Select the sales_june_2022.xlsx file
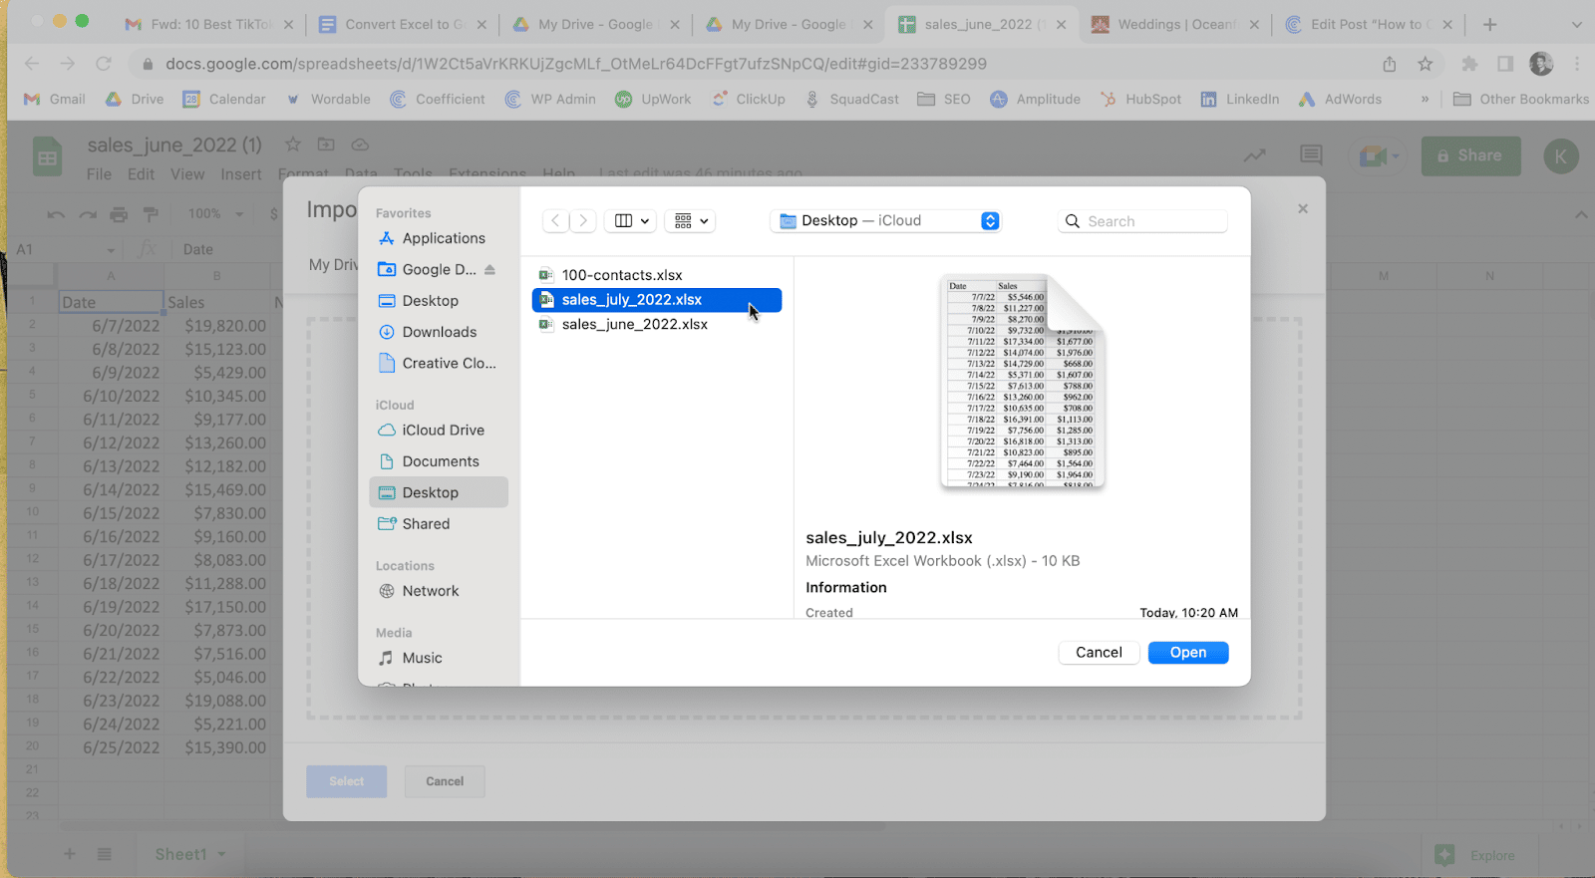1595x878 pixels. coord(634,325)
